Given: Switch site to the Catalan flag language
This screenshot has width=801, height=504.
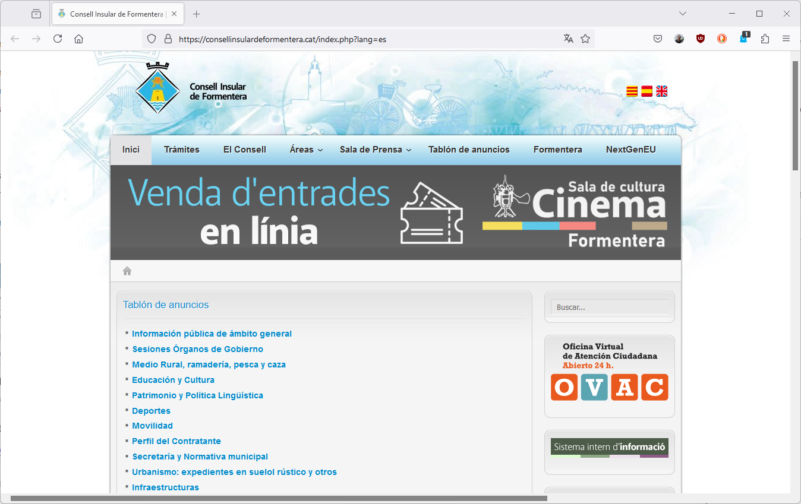Looking at the screenshot, I should click(632, 91).
